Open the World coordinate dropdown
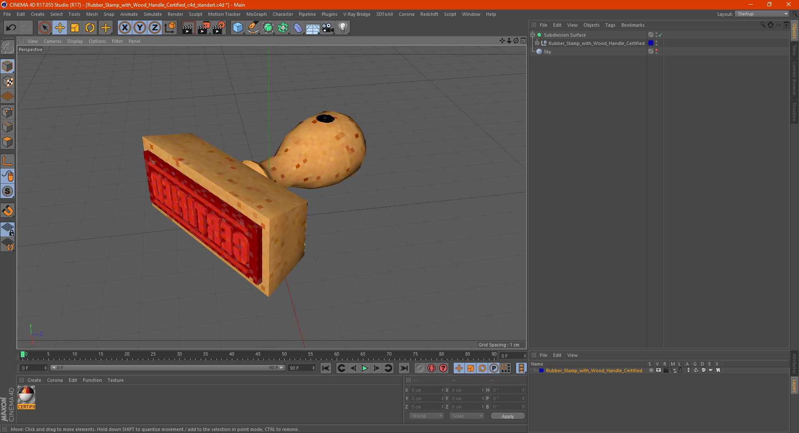The height and width of the screenshot is (433, 799). coord(427,416)
